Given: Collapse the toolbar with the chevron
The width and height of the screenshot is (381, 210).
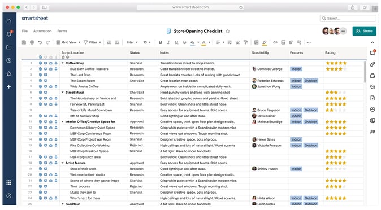Looking at the screenshot, I should click(x=373, y=42).
